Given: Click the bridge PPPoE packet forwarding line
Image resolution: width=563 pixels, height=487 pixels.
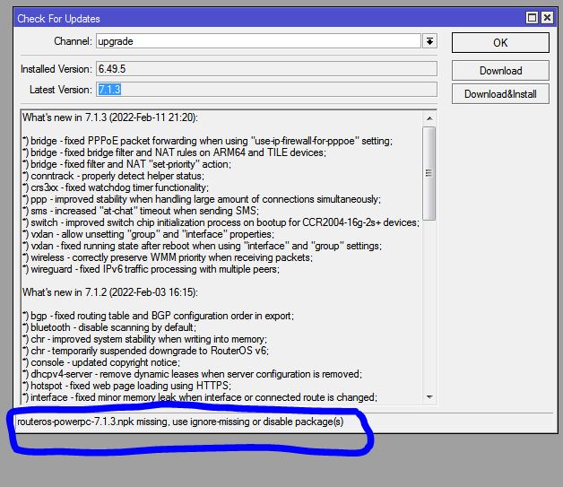Looking at the screenshot, I should [x=207, y=141].
